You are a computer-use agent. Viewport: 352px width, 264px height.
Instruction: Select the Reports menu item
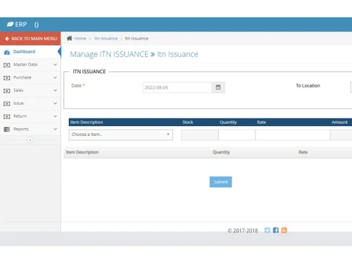click(x=30, y=130)
